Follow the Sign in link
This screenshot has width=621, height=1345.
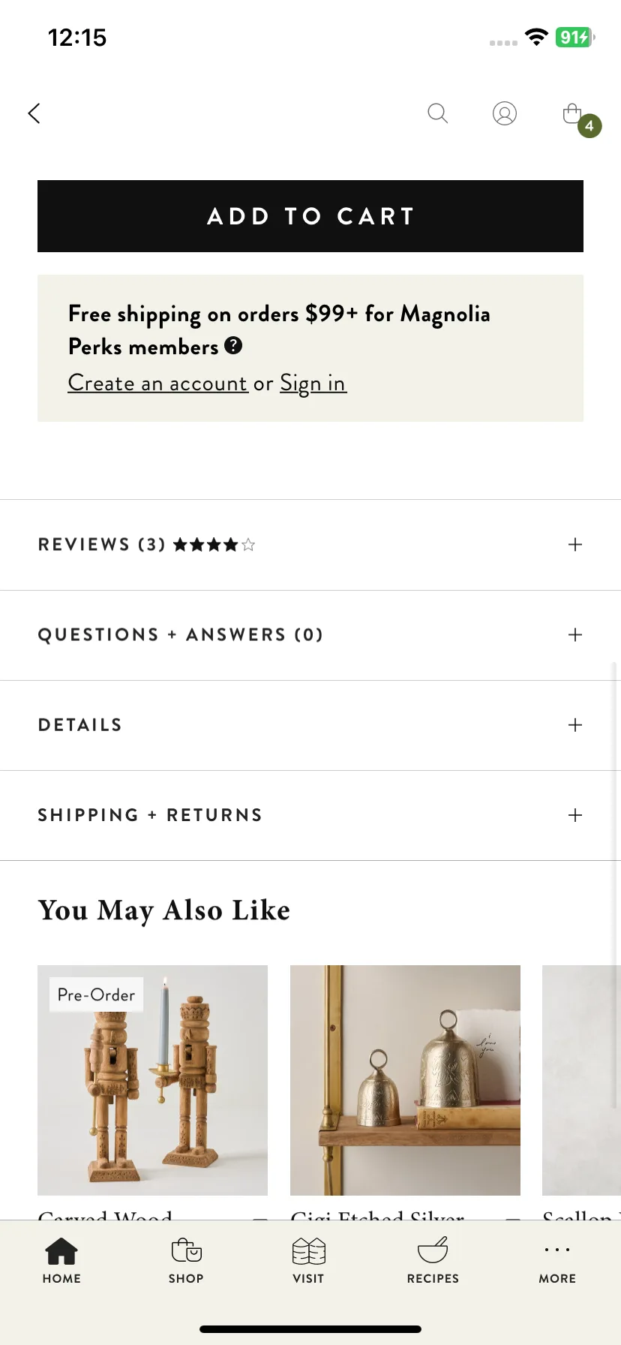coord(313,384)
